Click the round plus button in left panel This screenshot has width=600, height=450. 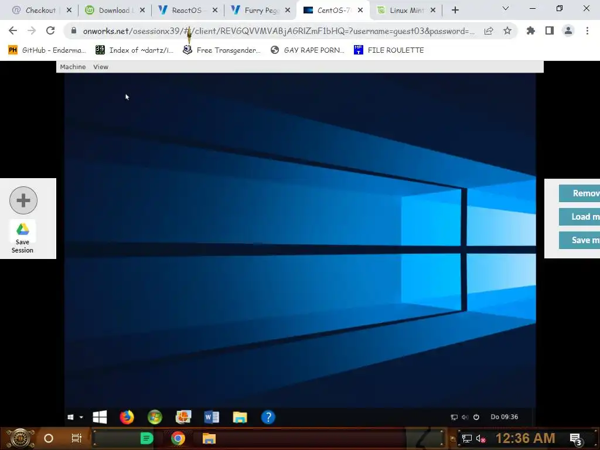(x=23, y=200)
